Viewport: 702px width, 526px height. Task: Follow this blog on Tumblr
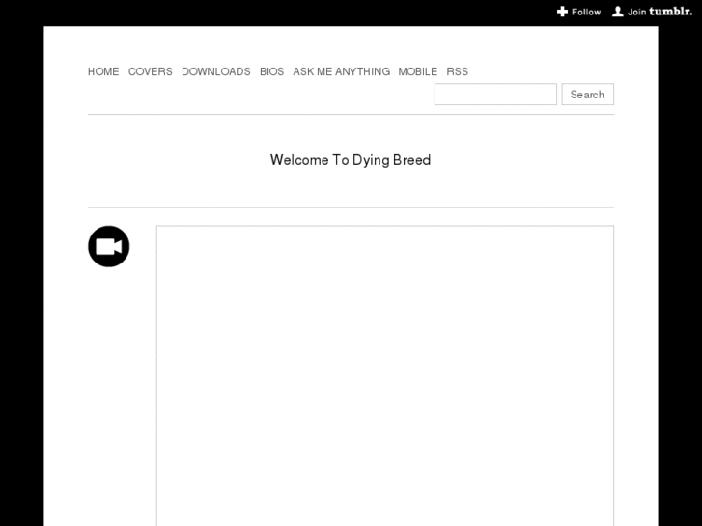(x=578, y=12)
